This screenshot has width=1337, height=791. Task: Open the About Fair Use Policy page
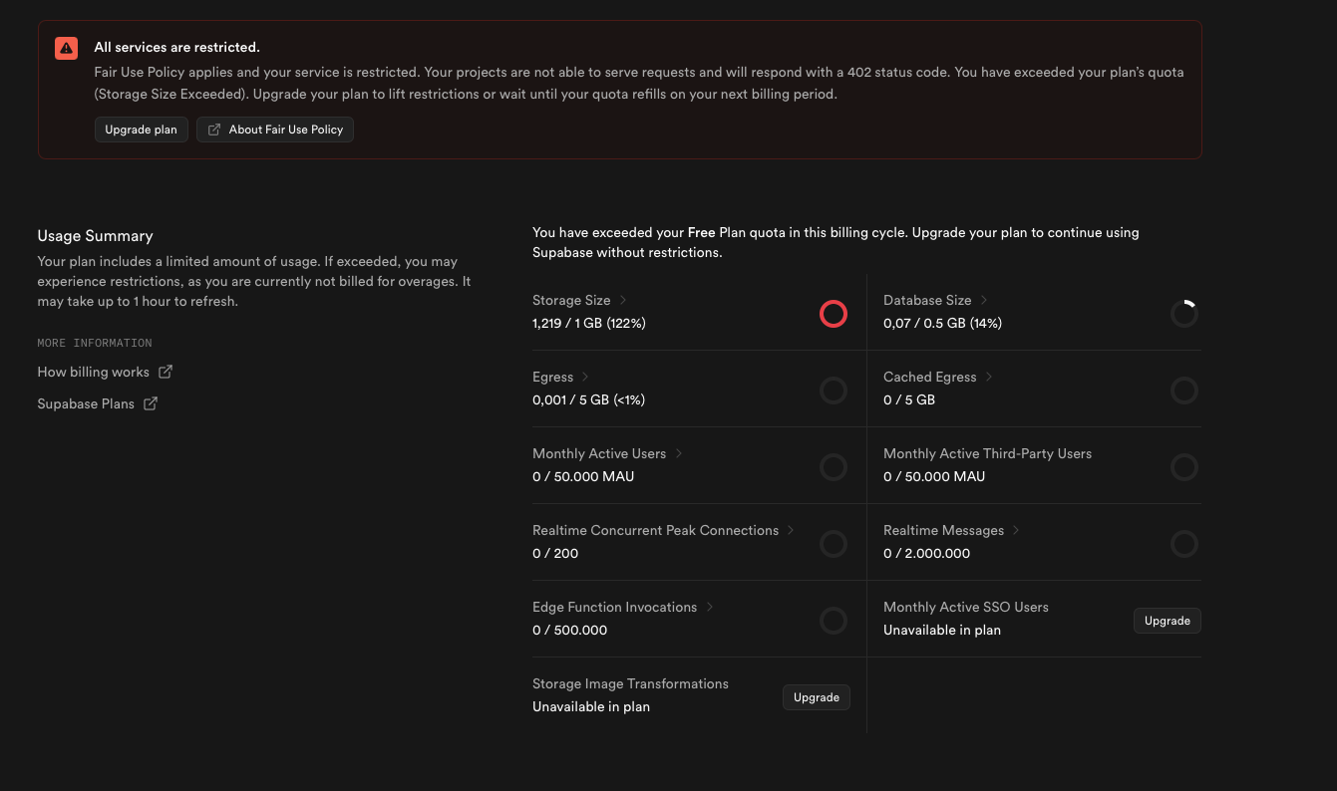[x=274, y=129]
